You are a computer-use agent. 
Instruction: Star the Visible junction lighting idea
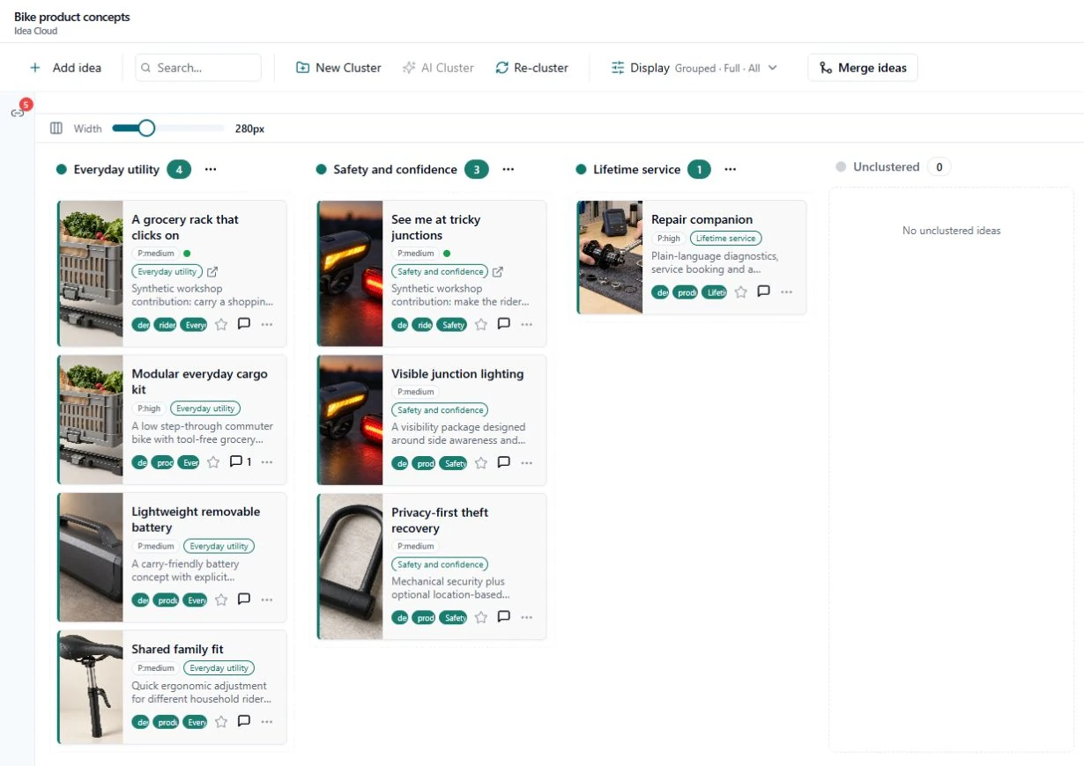click(481, 463)
